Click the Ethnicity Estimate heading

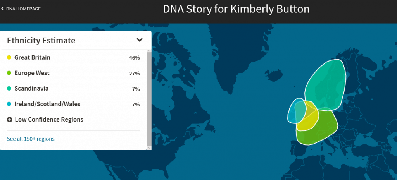pyautogui.click(x=41, y=40)
